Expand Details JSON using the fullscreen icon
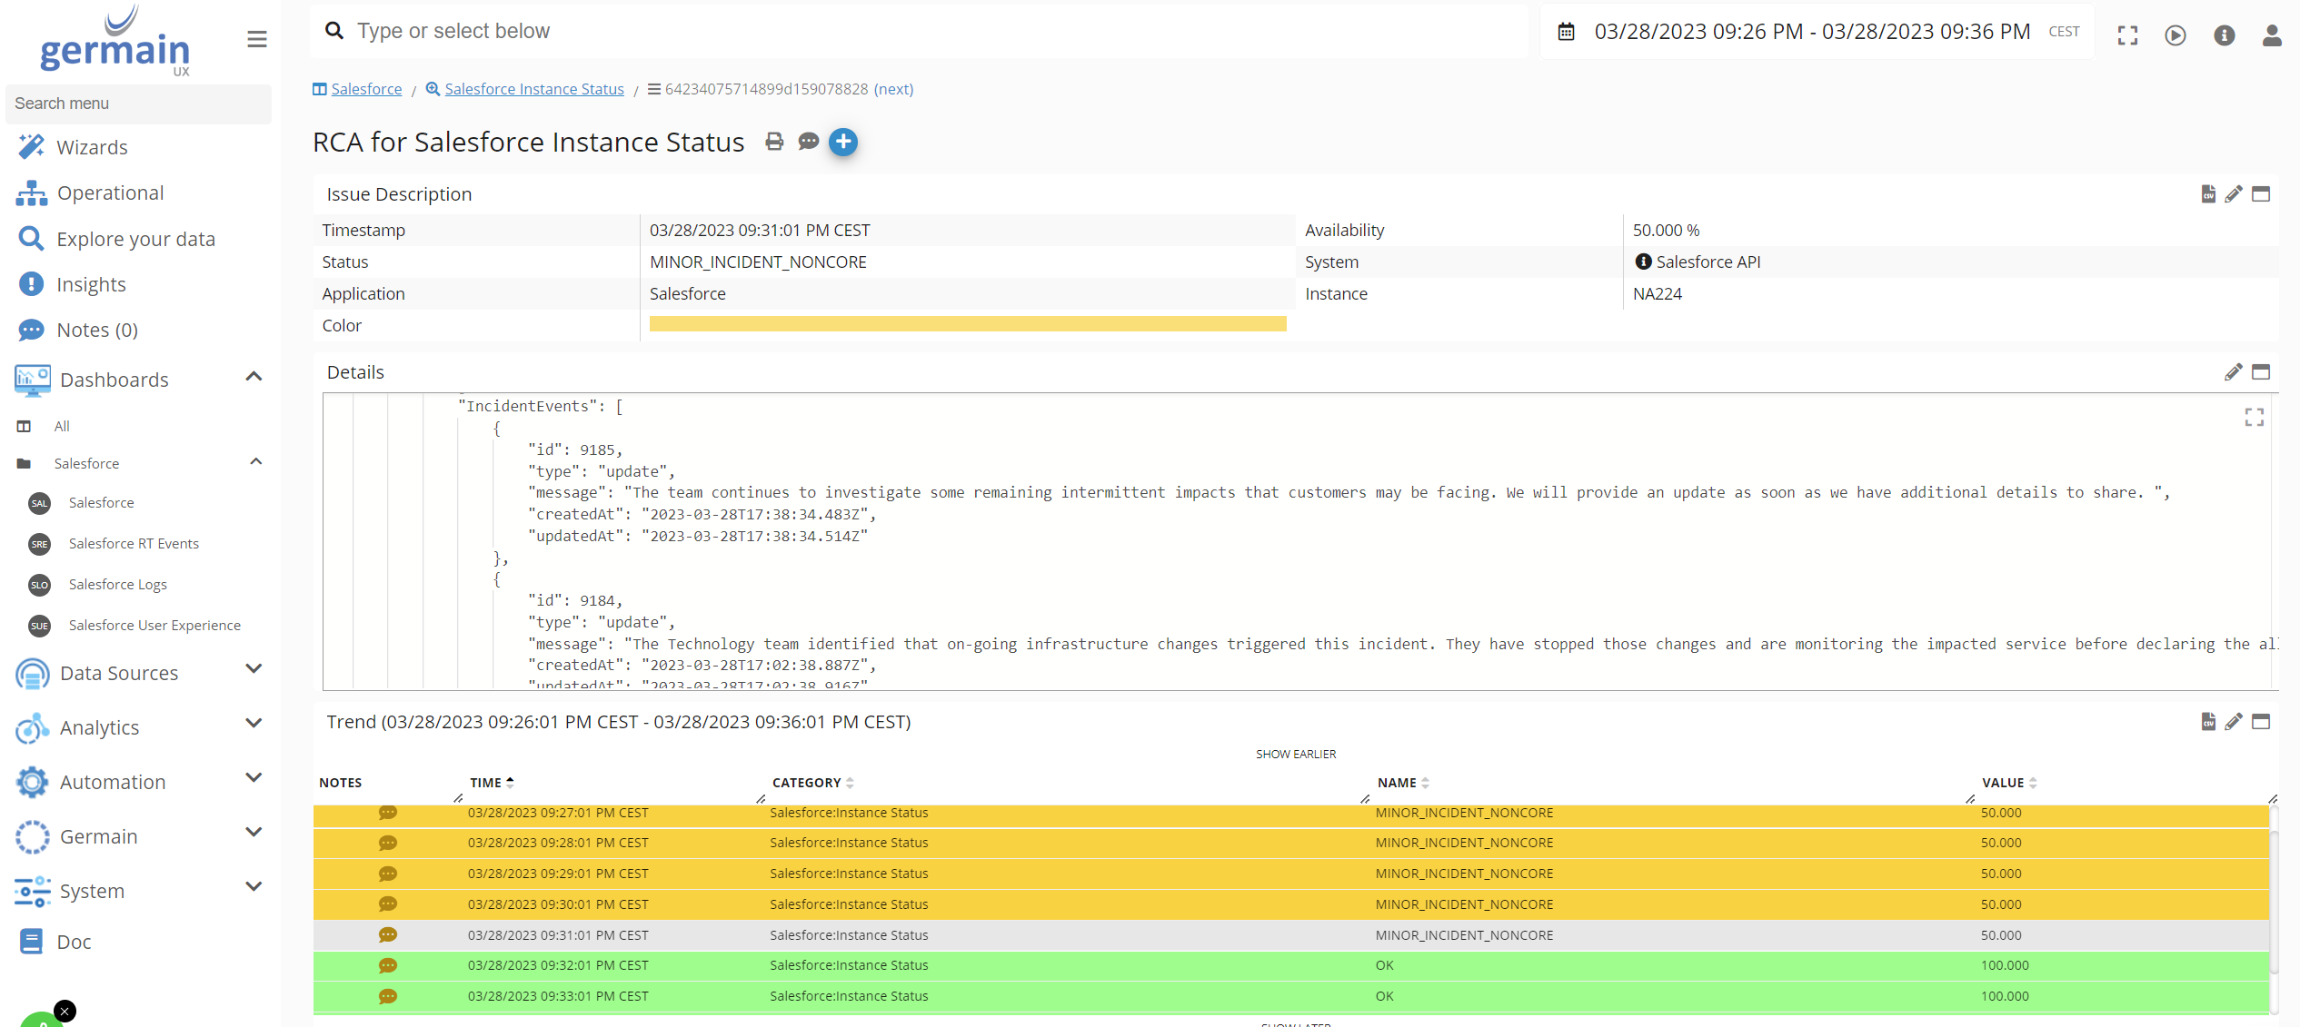Viewport: 2300px width, 1027px height. (2255, 417)
